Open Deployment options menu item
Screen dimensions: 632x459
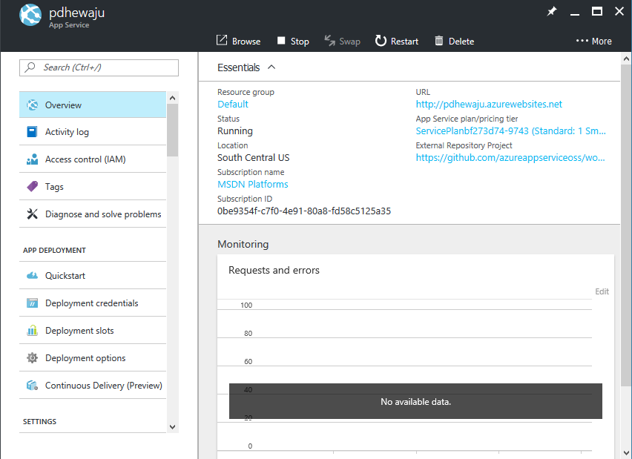pos(93,358)
